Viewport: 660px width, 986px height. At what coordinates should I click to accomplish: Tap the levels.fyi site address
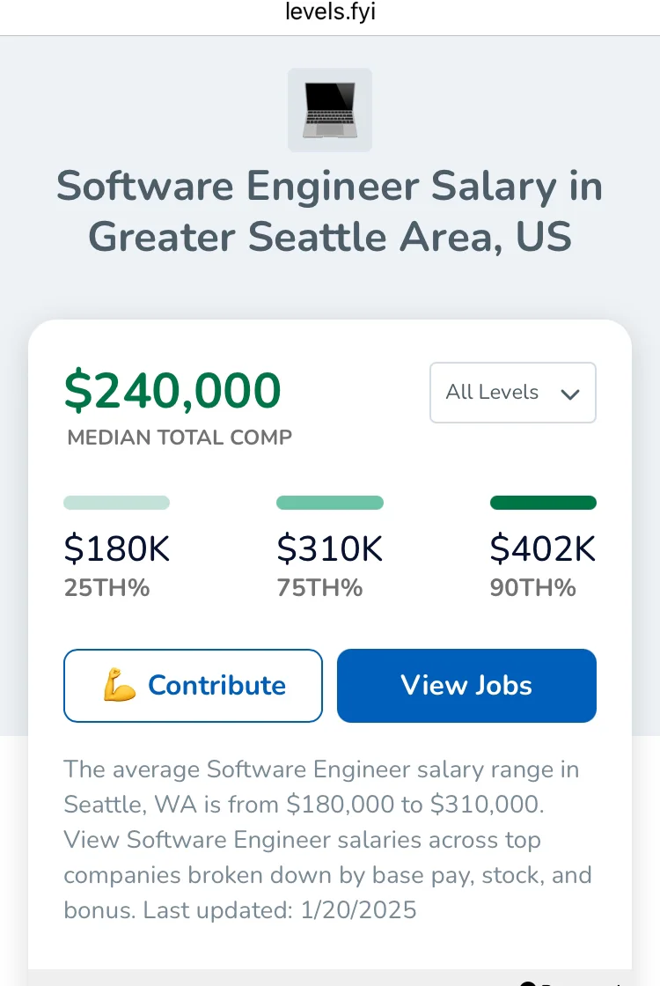330,12
